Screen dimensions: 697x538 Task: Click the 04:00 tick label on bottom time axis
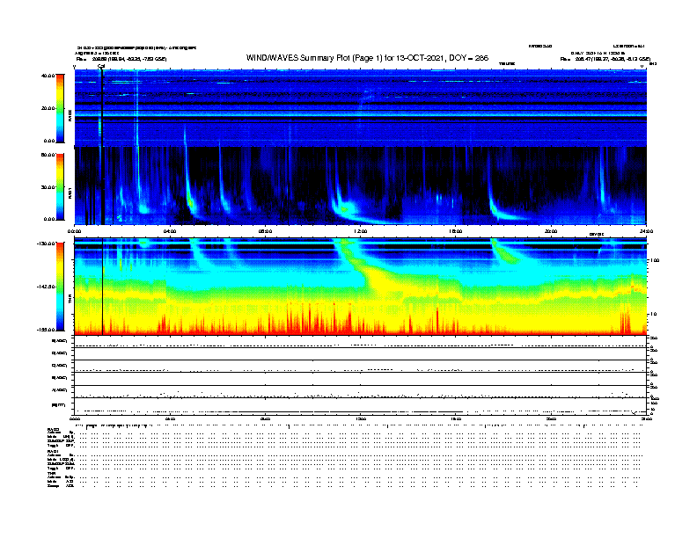(x=170, y=418)
